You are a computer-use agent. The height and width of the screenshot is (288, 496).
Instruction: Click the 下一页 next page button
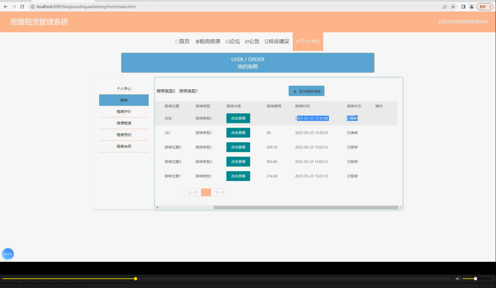220,192
